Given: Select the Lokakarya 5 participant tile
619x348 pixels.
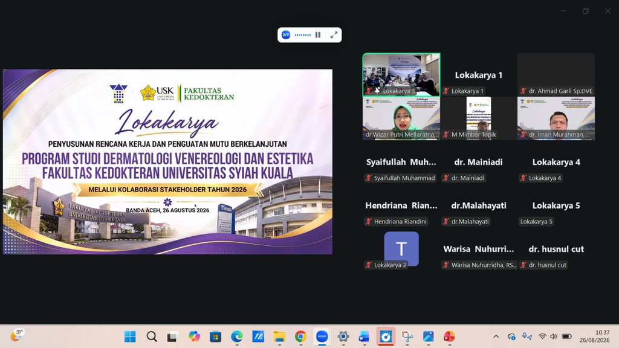Looking at the screenshot, I should pyautogui.click(x=556, y=205).
